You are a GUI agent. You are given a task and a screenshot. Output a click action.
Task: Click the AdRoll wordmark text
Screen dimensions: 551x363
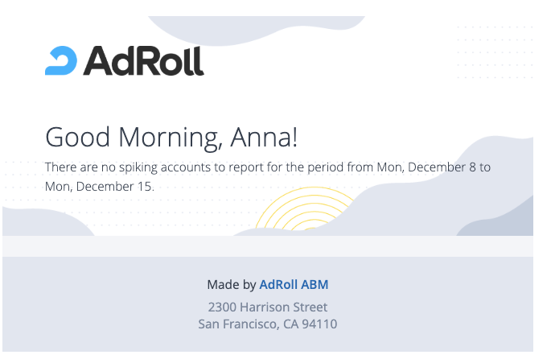tap(143, 61)
